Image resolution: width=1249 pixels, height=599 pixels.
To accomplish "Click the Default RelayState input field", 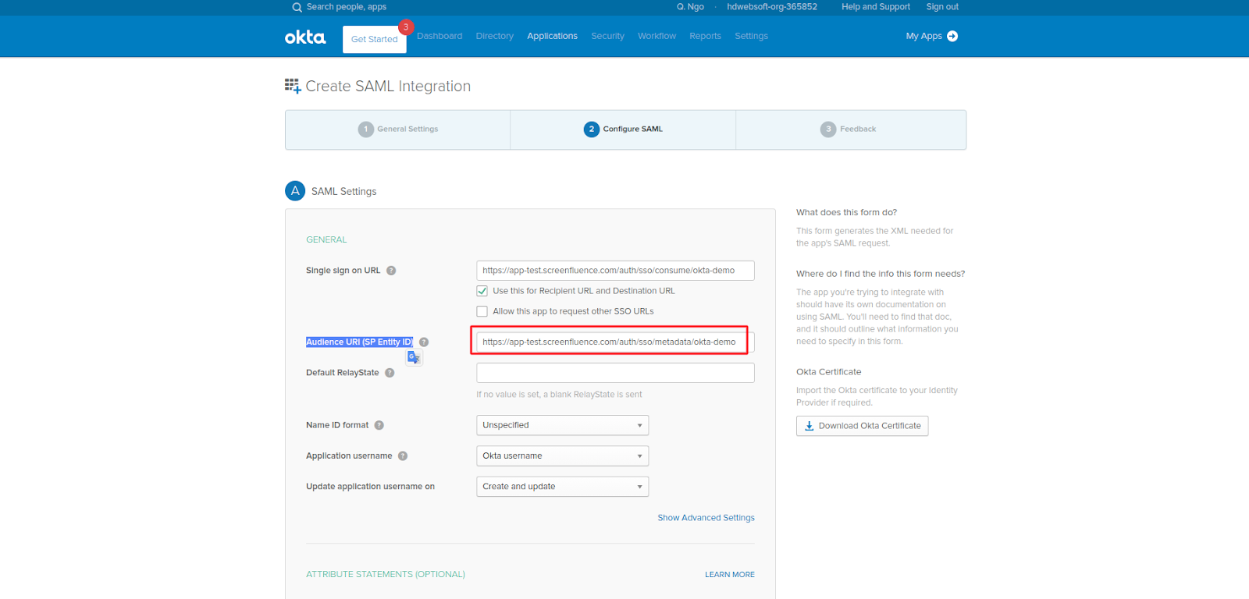I will point(615,373).
